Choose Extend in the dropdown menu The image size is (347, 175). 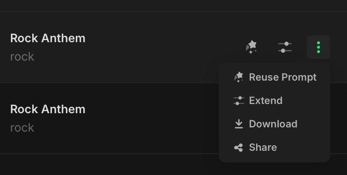coord(265,101)
